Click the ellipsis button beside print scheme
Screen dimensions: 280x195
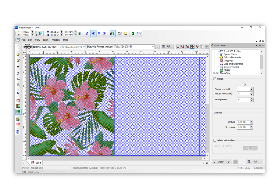coord(157,47)
